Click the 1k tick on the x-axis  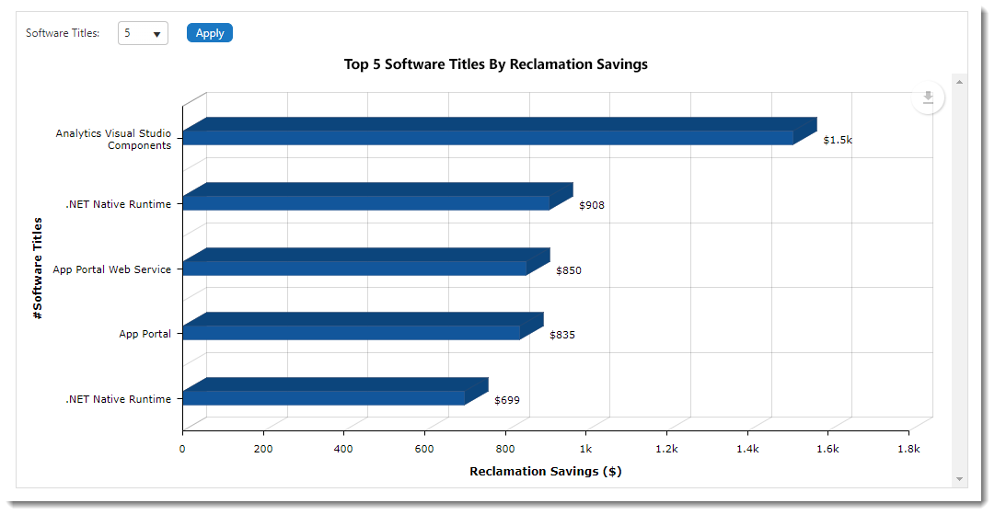click(585, 449)
